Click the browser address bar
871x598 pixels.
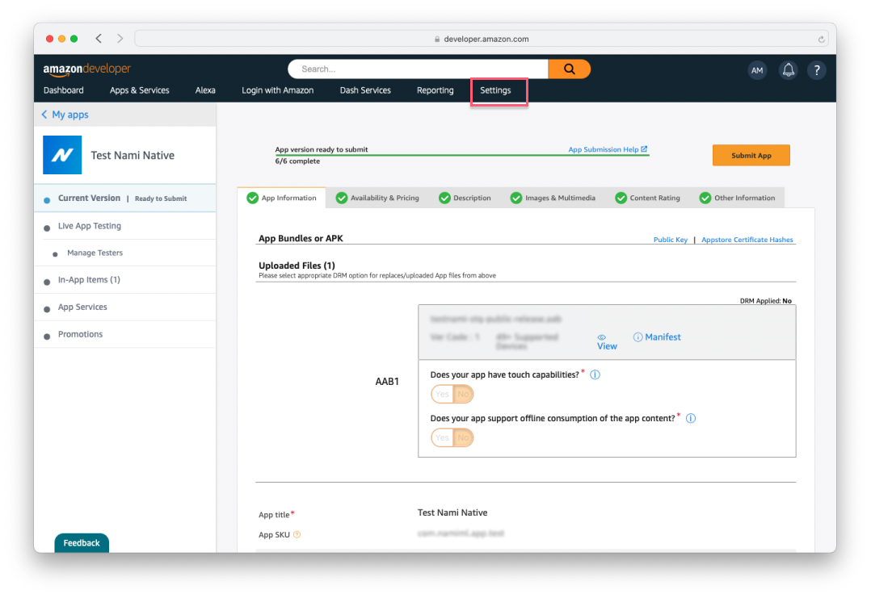(x=482, y=39)
